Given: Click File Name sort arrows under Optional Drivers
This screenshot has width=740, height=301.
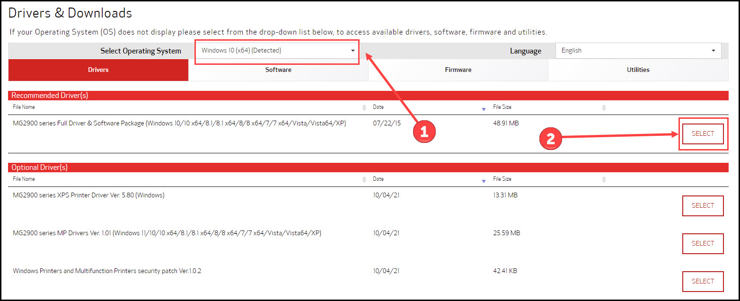Looking at the screenshot, I should click(364, 179).
